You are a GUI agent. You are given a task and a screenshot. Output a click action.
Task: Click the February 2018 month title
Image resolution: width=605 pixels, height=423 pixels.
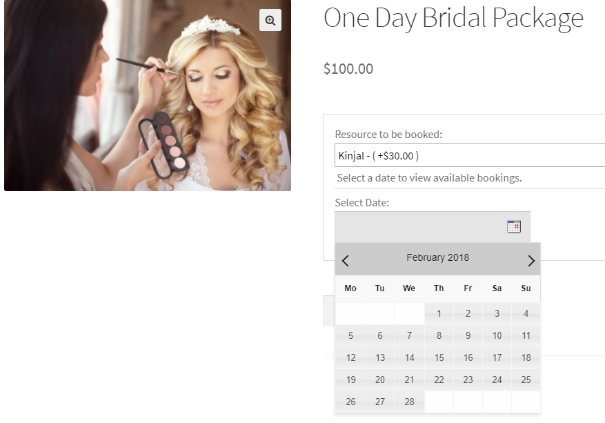[x=437, y=257]
